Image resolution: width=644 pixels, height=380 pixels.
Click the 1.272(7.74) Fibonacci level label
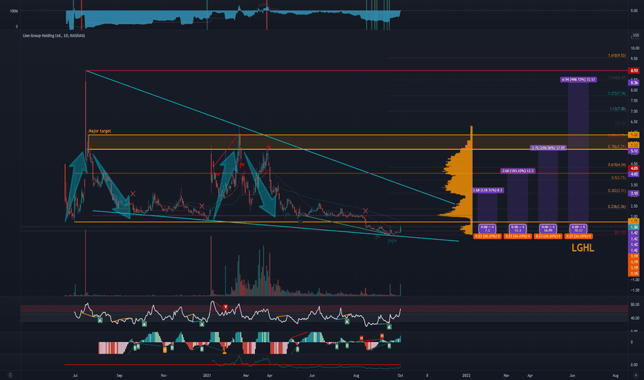pos(617,94)
